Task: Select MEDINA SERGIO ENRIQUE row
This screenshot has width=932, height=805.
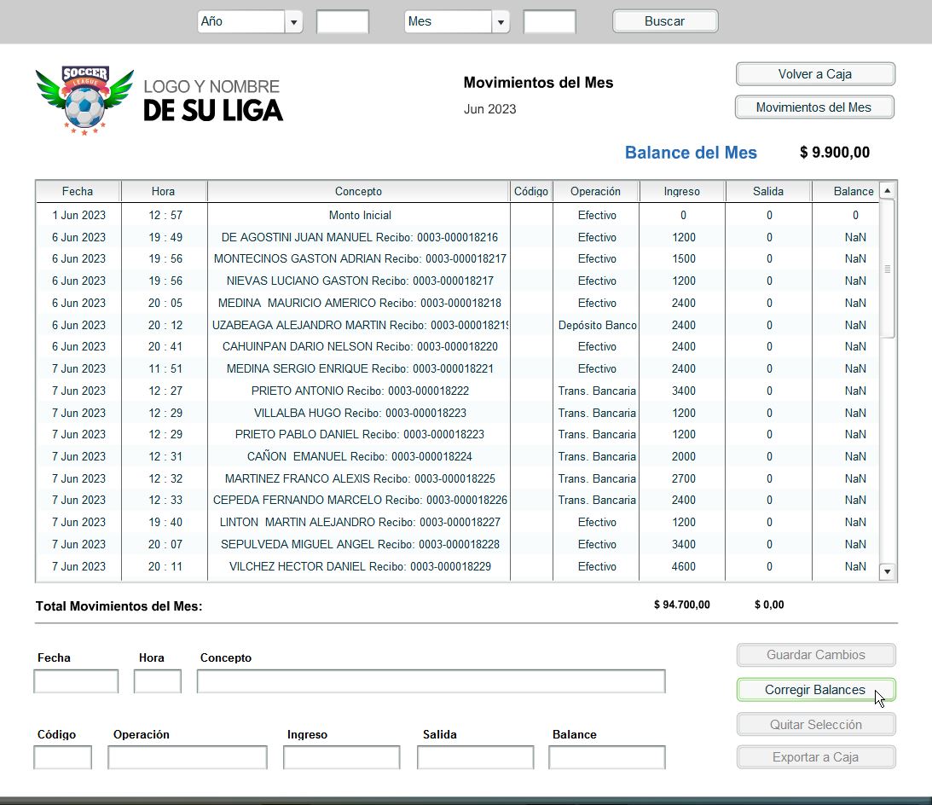Action: (x=457, y=368)
